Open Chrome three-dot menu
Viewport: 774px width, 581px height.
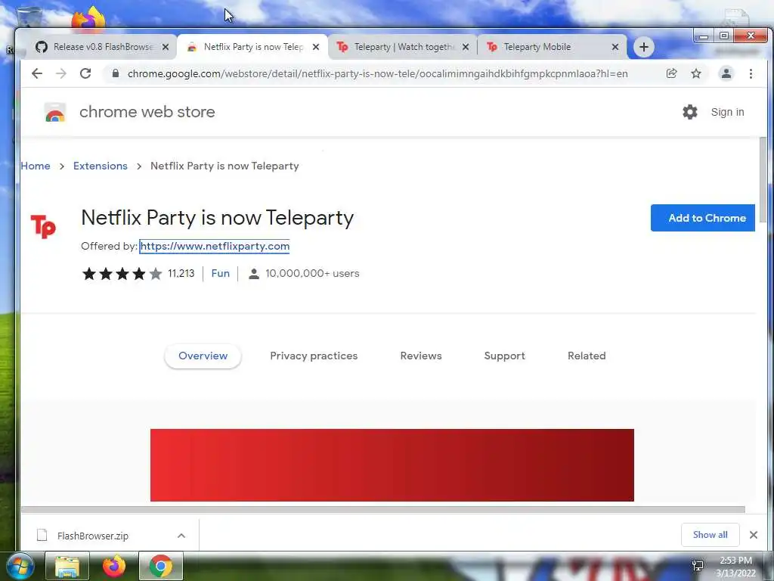tap(751, 73)
